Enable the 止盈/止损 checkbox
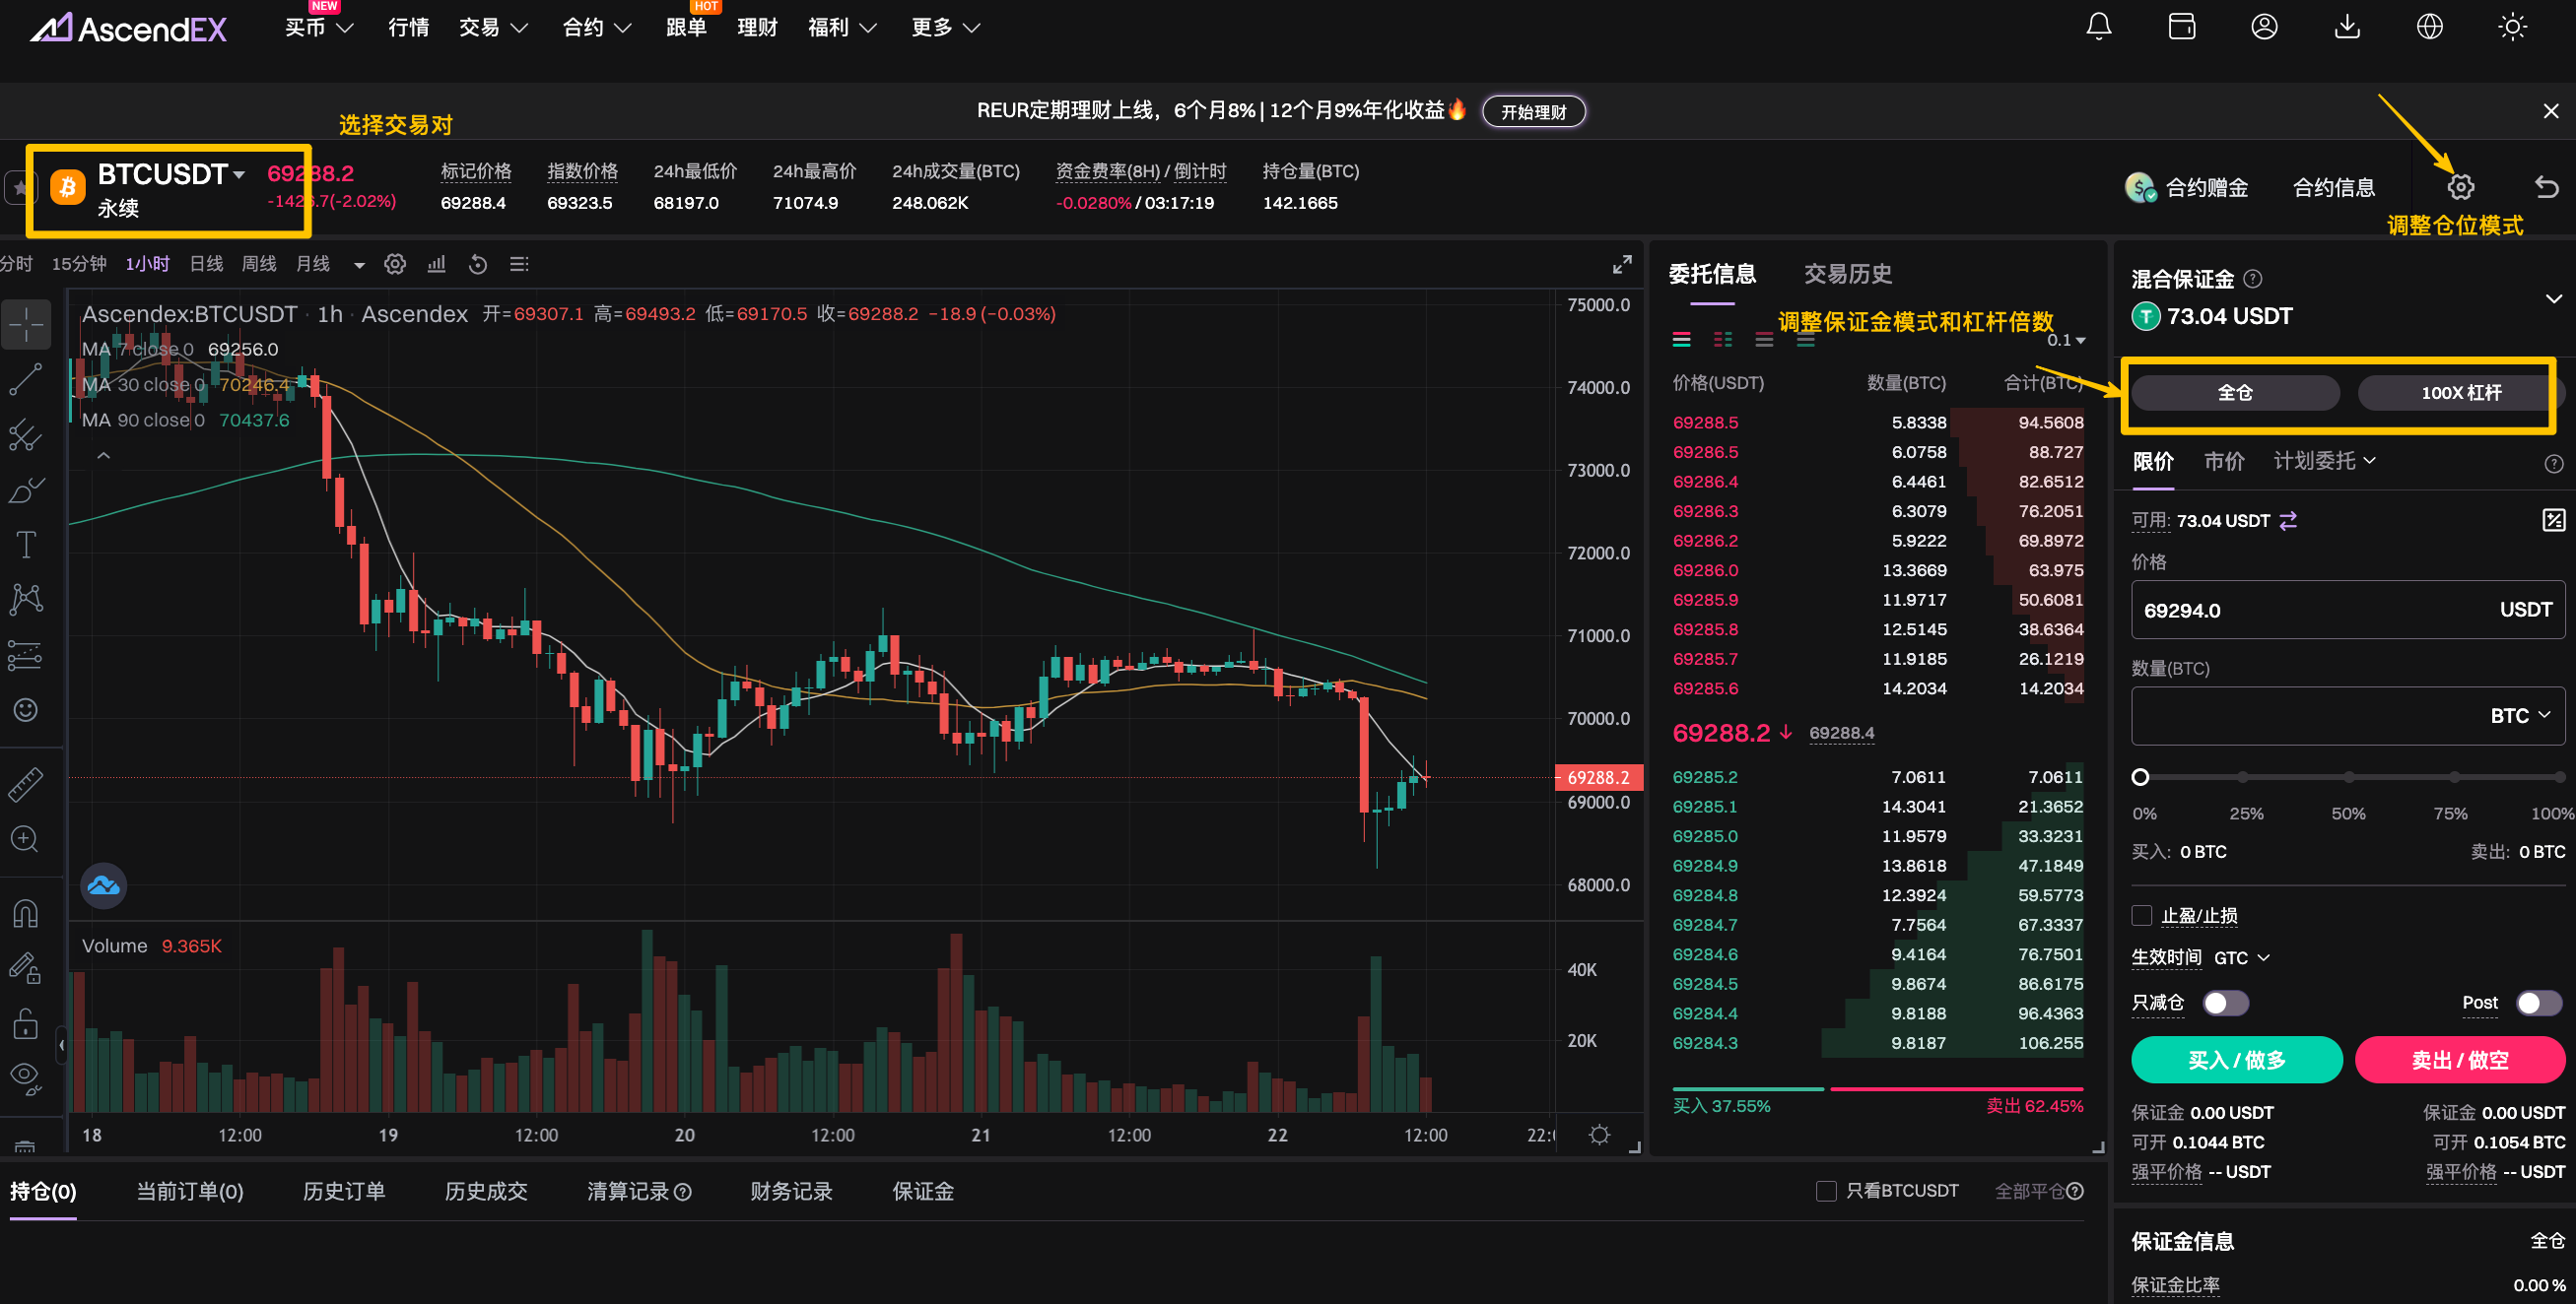This screenshot has height=1304, width=2576. [x=2141, y=915]
